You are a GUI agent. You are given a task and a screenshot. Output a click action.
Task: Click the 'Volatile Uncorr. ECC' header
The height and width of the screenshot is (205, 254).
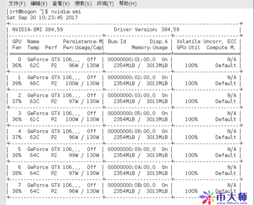click(x=206, y=41)
